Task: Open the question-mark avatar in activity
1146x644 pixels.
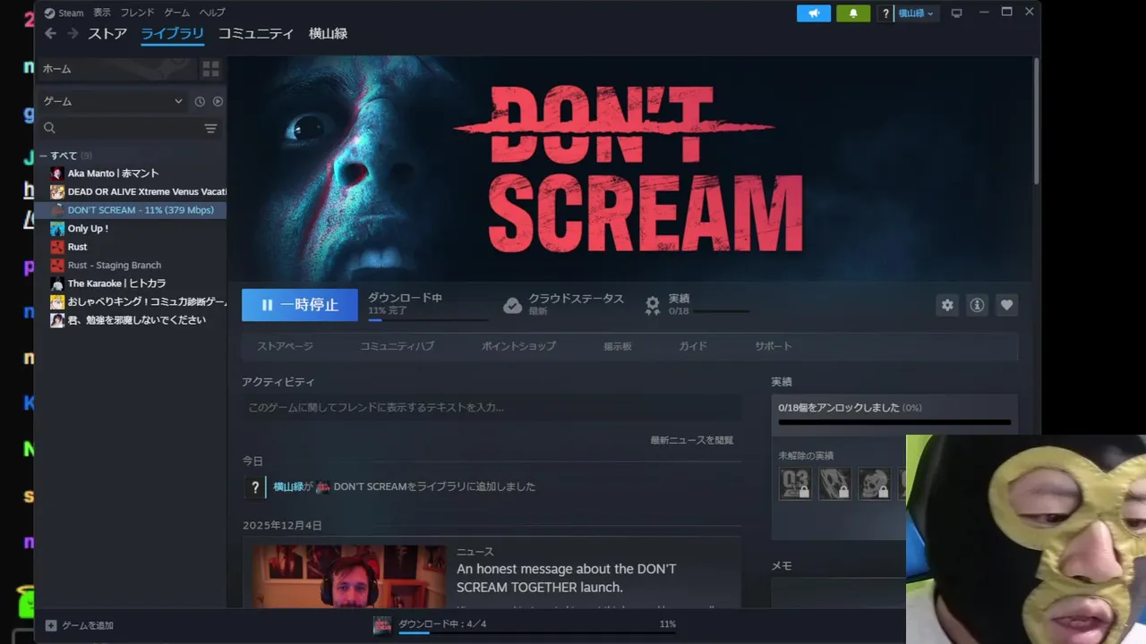Action: (x=255, y=487)
